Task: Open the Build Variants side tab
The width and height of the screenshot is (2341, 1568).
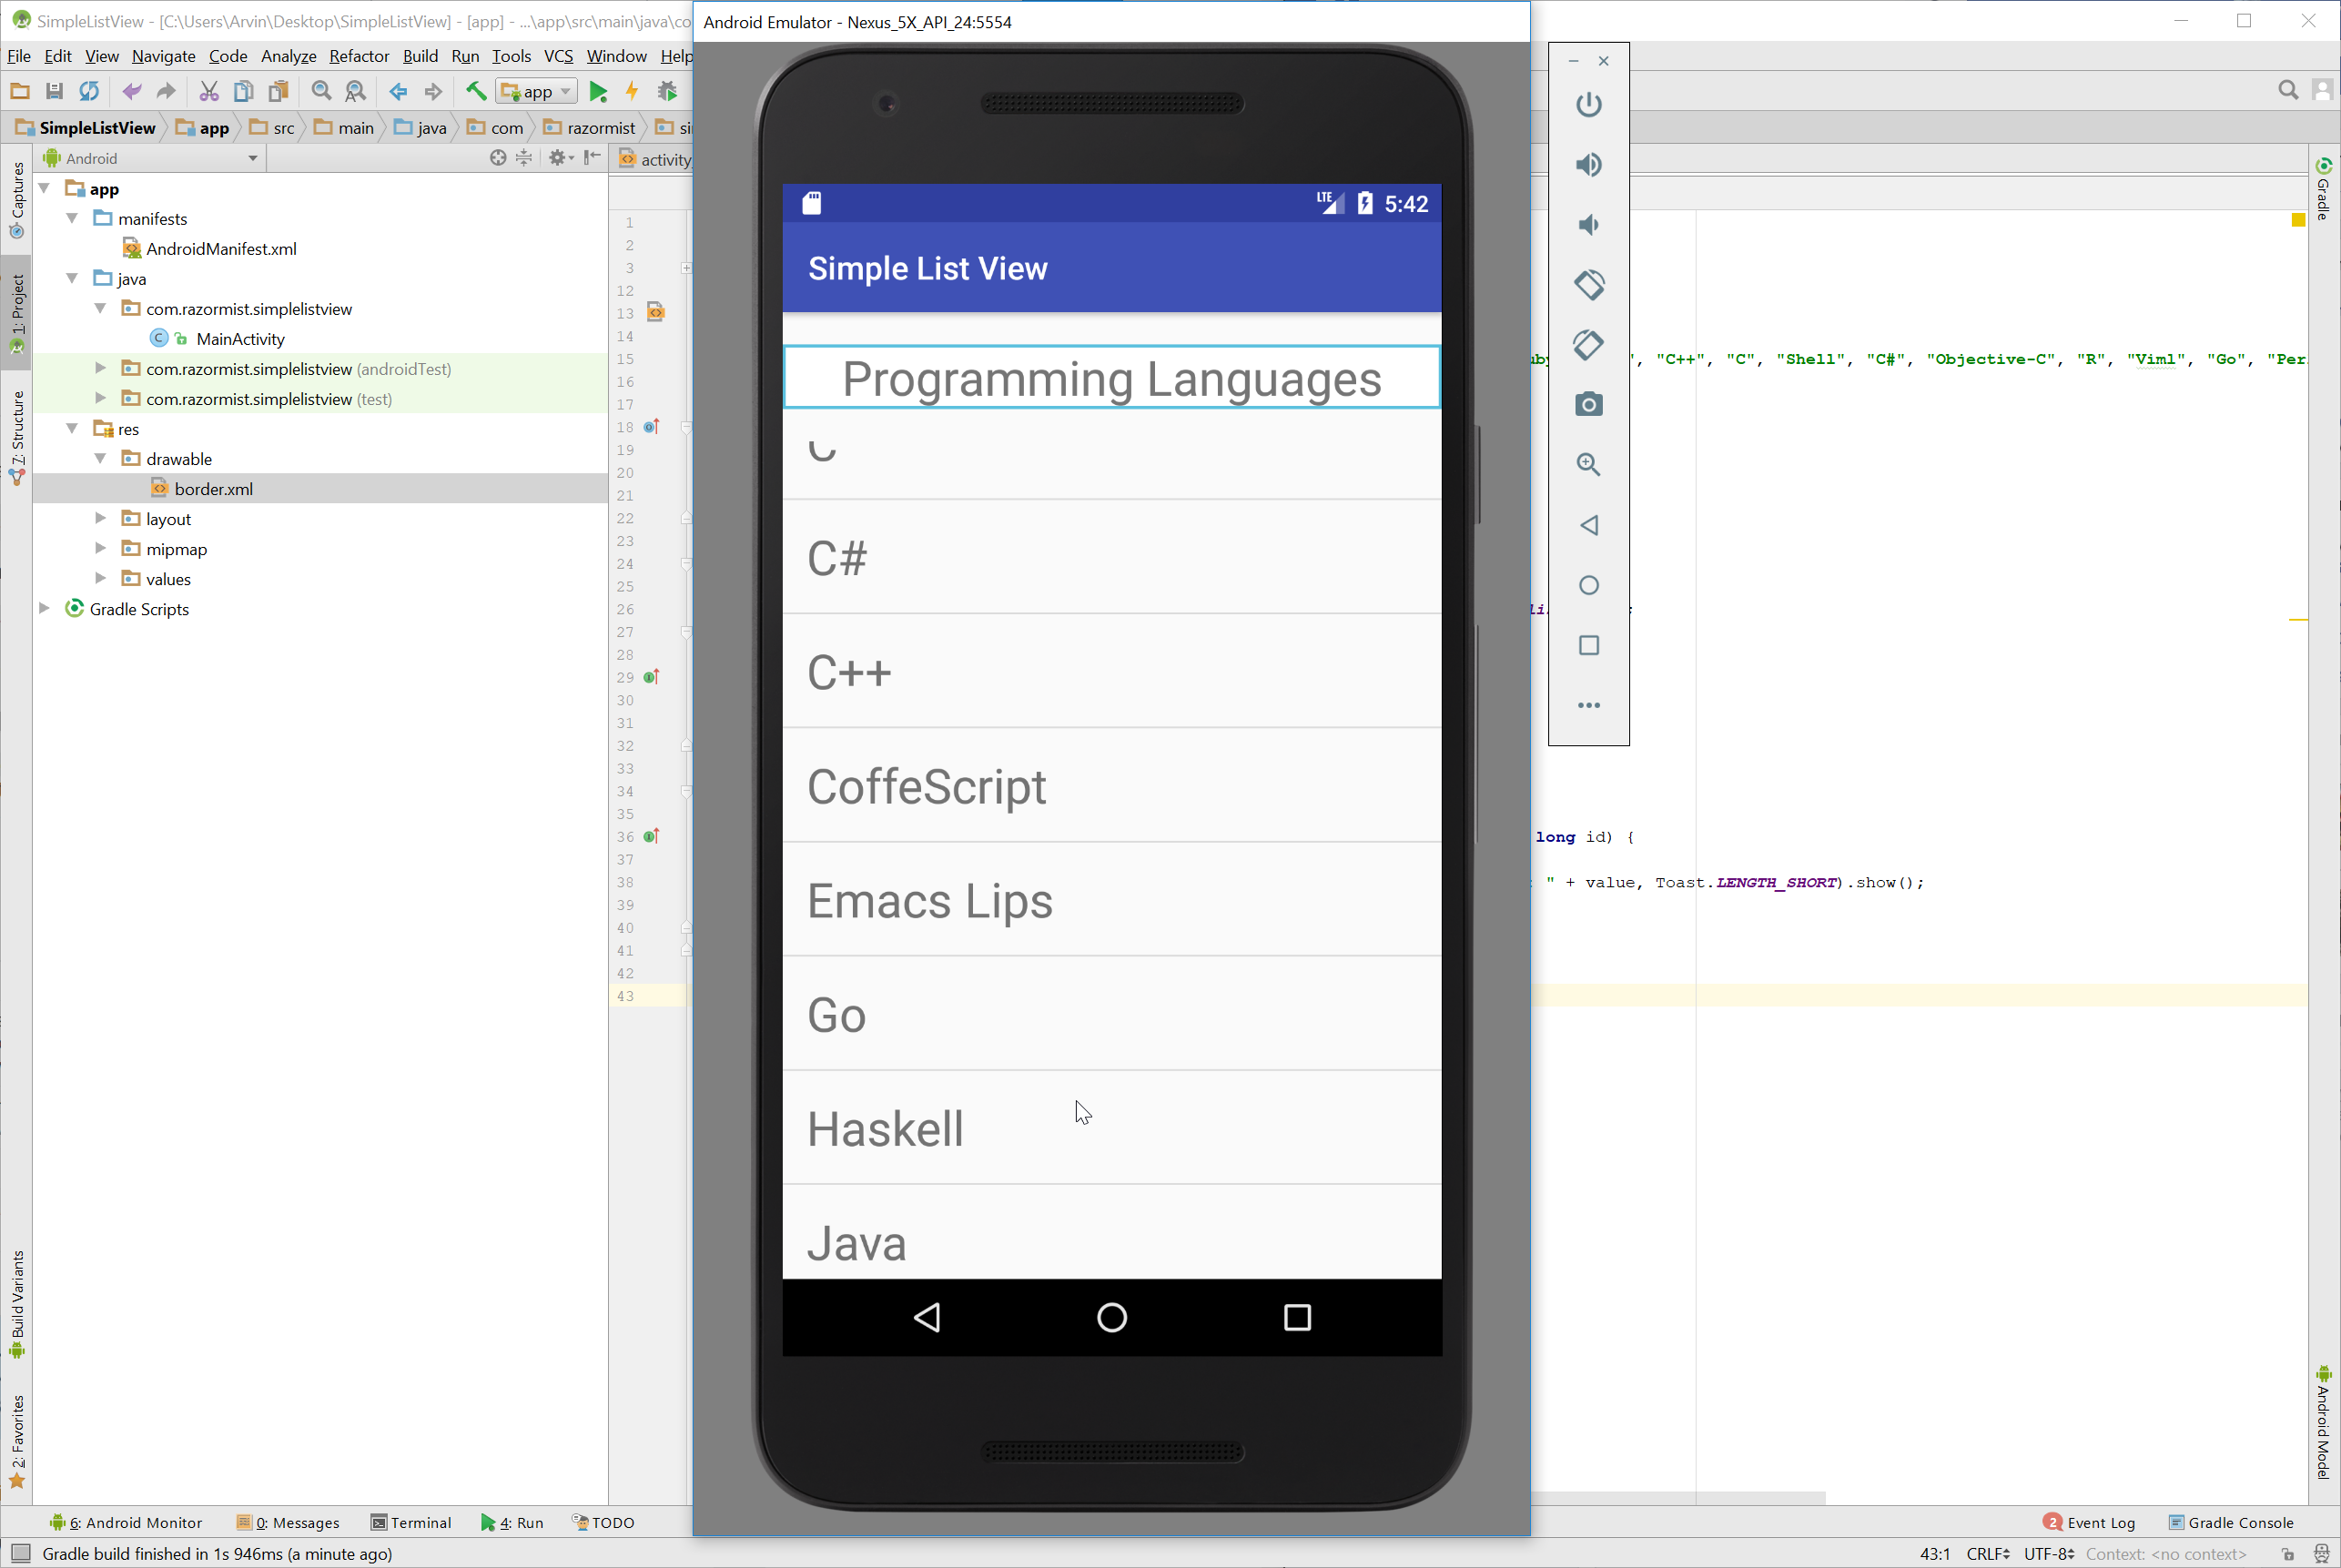Action: (x=17, y=1304)
